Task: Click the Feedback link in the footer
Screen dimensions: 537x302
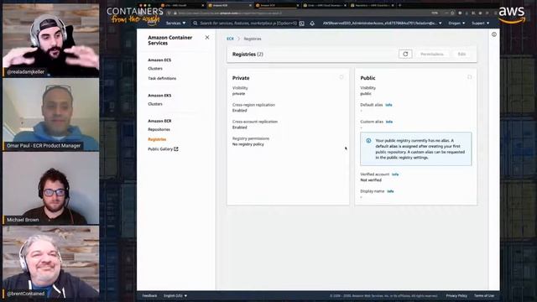Action: click(149, 295)
